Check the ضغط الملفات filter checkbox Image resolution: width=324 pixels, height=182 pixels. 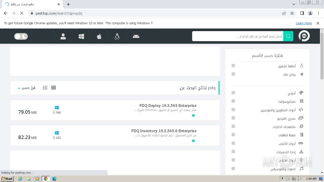233,135
